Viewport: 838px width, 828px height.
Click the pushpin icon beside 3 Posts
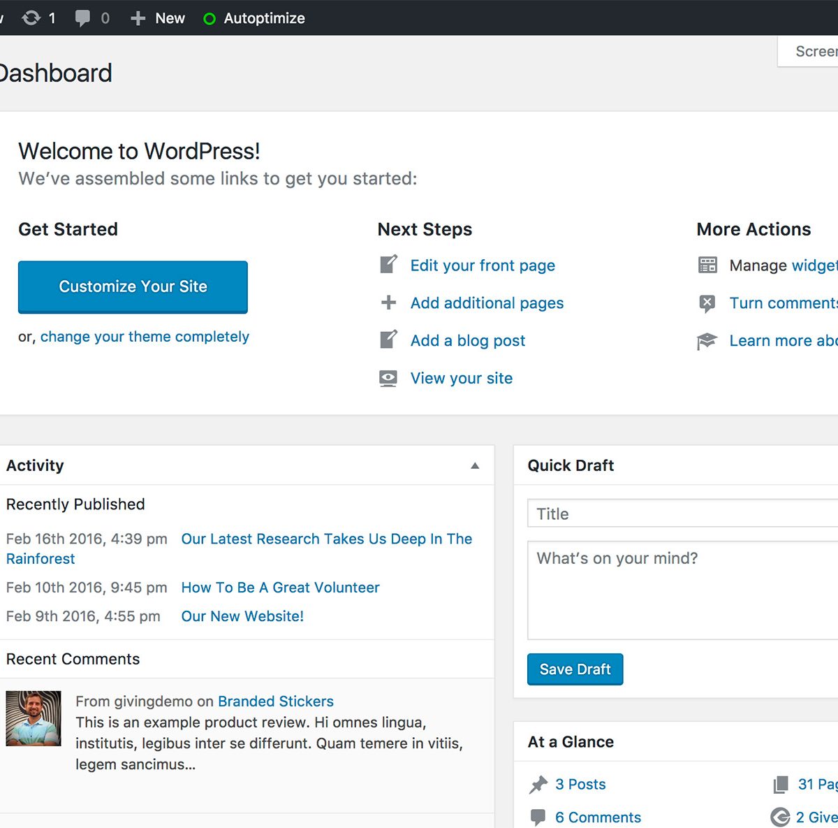click(x=538, y=785)
